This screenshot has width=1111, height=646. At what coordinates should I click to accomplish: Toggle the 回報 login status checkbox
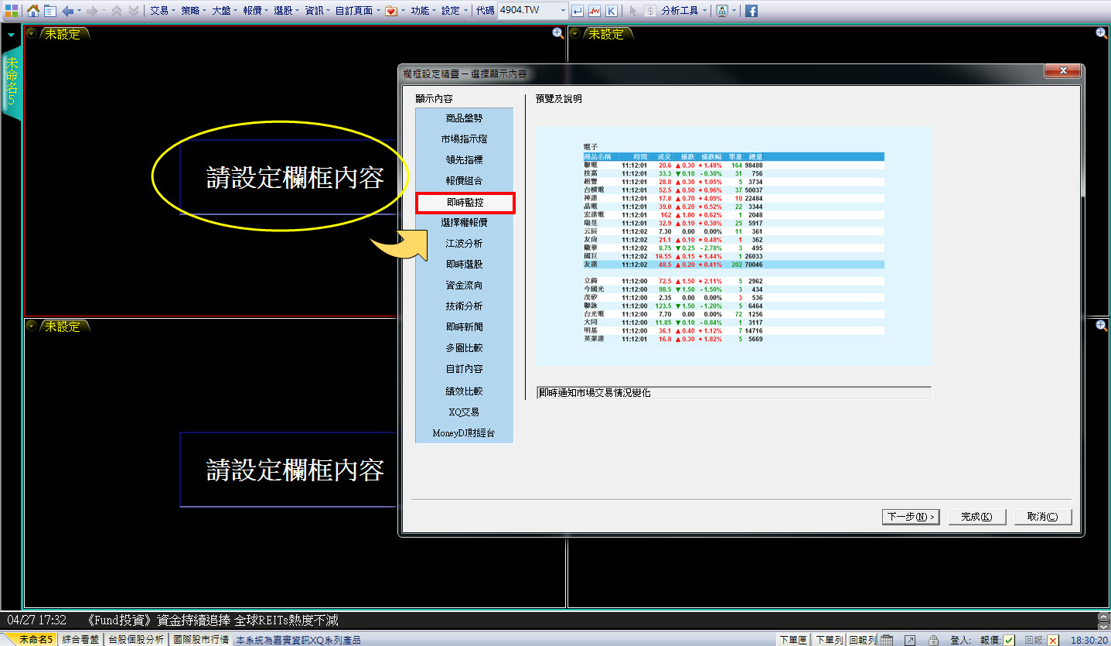click(x=1052, y=640)
